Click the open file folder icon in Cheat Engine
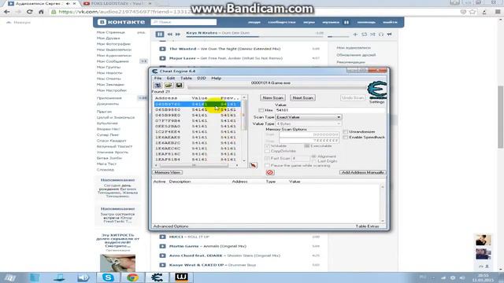 tap(169, 86)
